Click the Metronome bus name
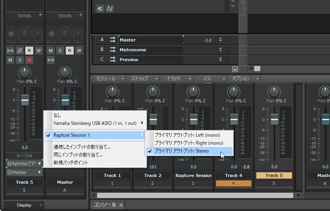This screenshot has width=330, height=211. click(x=133, y=50)
